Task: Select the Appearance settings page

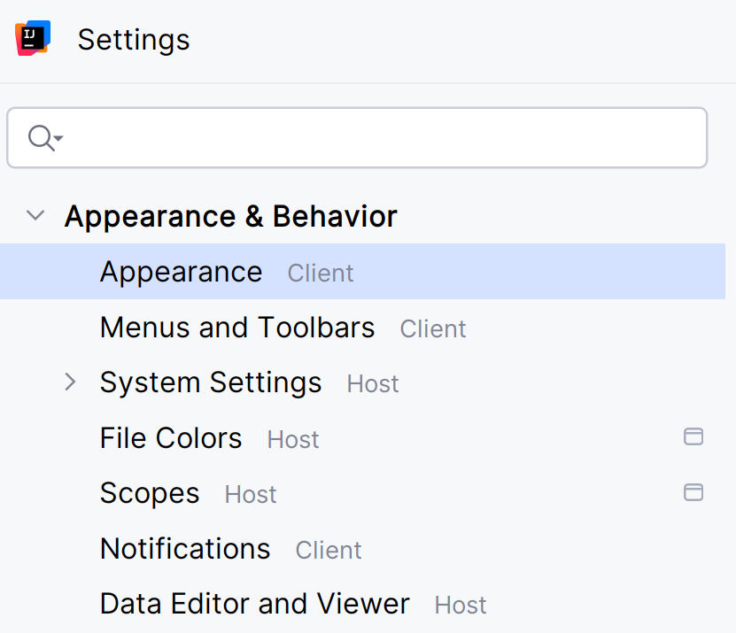Action: coord(181,272)
